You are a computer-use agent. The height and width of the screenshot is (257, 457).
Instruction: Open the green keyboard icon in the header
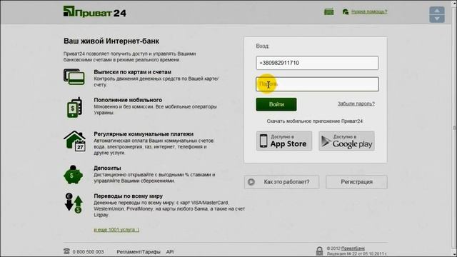pyautogui.click(x=328, y=12)
